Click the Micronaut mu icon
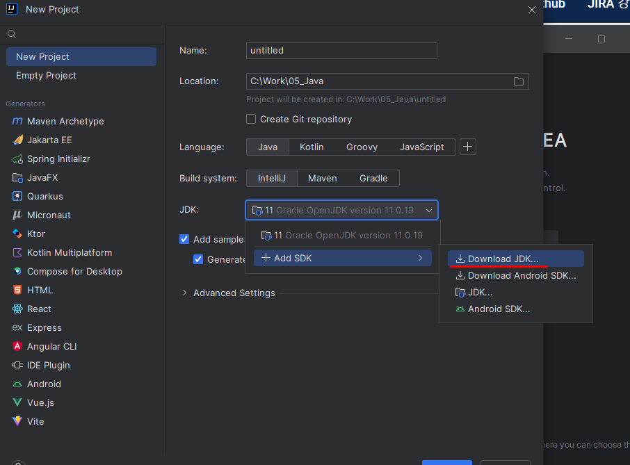 pyautogui.click(x=17, y=215)
